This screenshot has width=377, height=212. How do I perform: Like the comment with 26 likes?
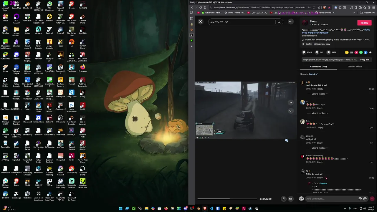[370, 178]
